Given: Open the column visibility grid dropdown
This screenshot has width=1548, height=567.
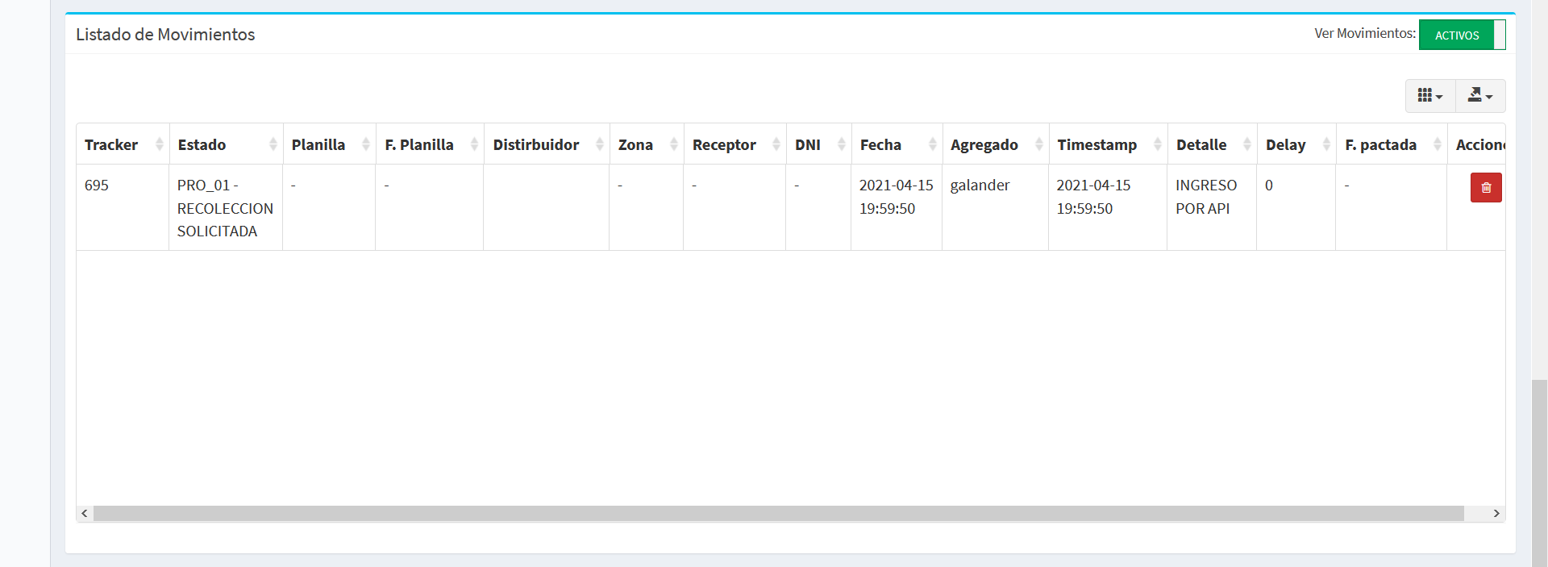Looking at the screenshot, I should (1429, 96).
